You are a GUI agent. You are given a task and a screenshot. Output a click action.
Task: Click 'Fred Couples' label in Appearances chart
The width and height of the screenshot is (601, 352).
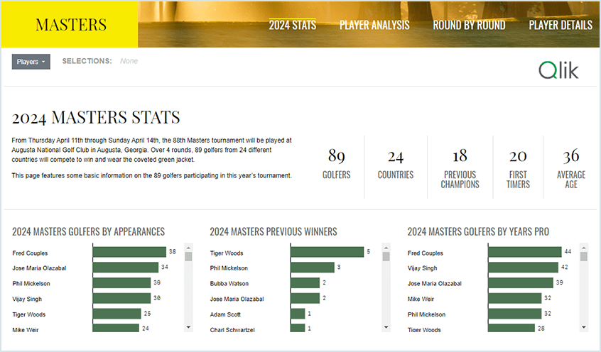coord(30,253)
